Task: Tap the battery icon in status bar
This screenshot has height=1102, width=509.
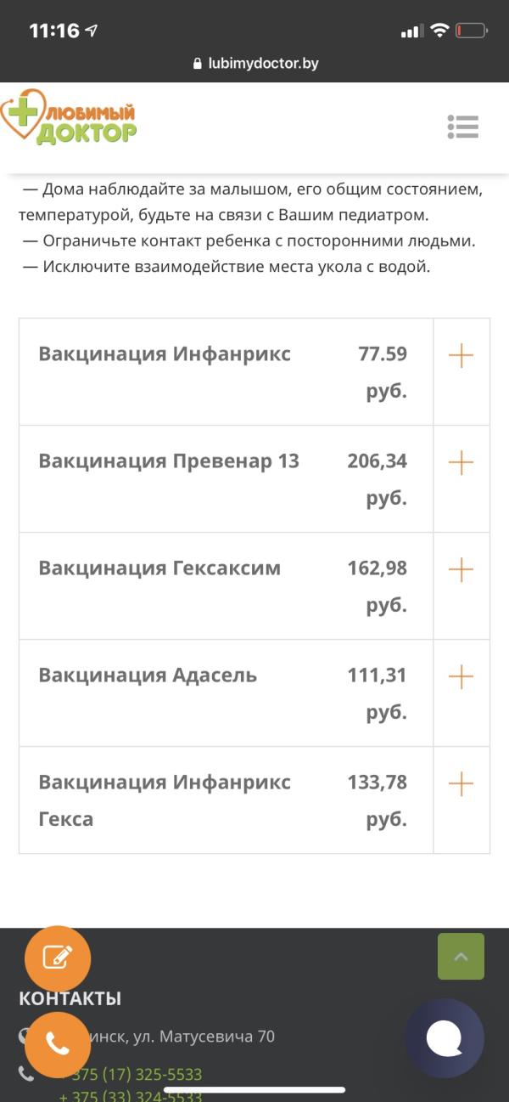Action: [x=471, y=31]
